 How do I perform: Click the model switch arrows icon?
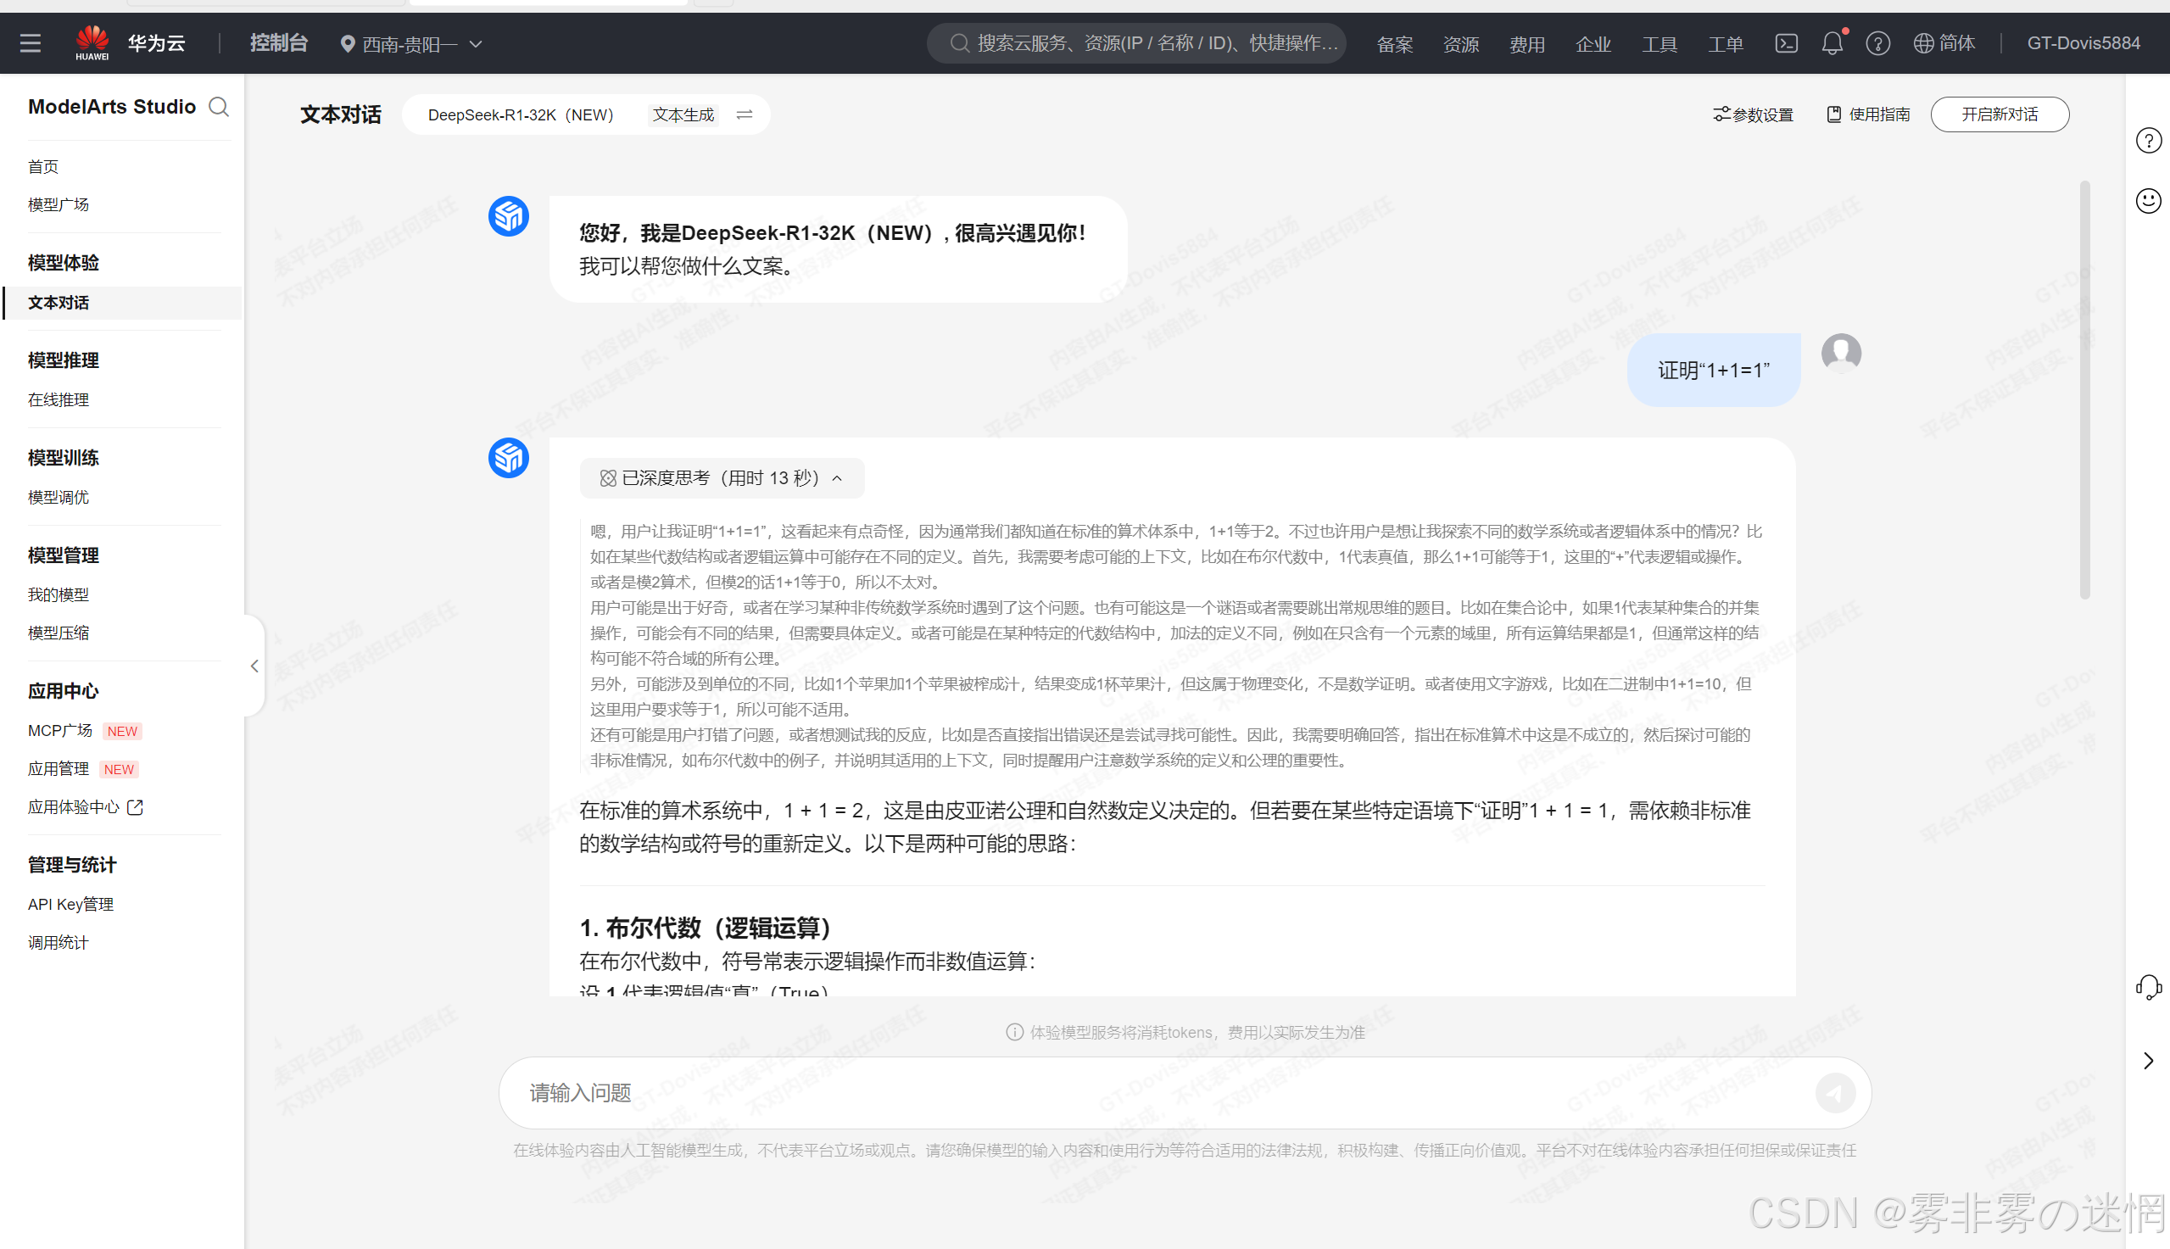744,114
